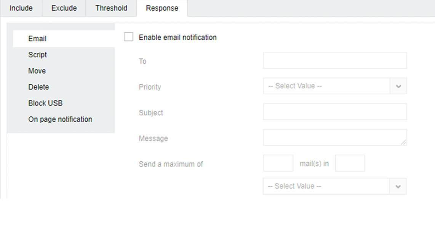Click the time unit dropdown chevron arrow

tap(398, 186)
